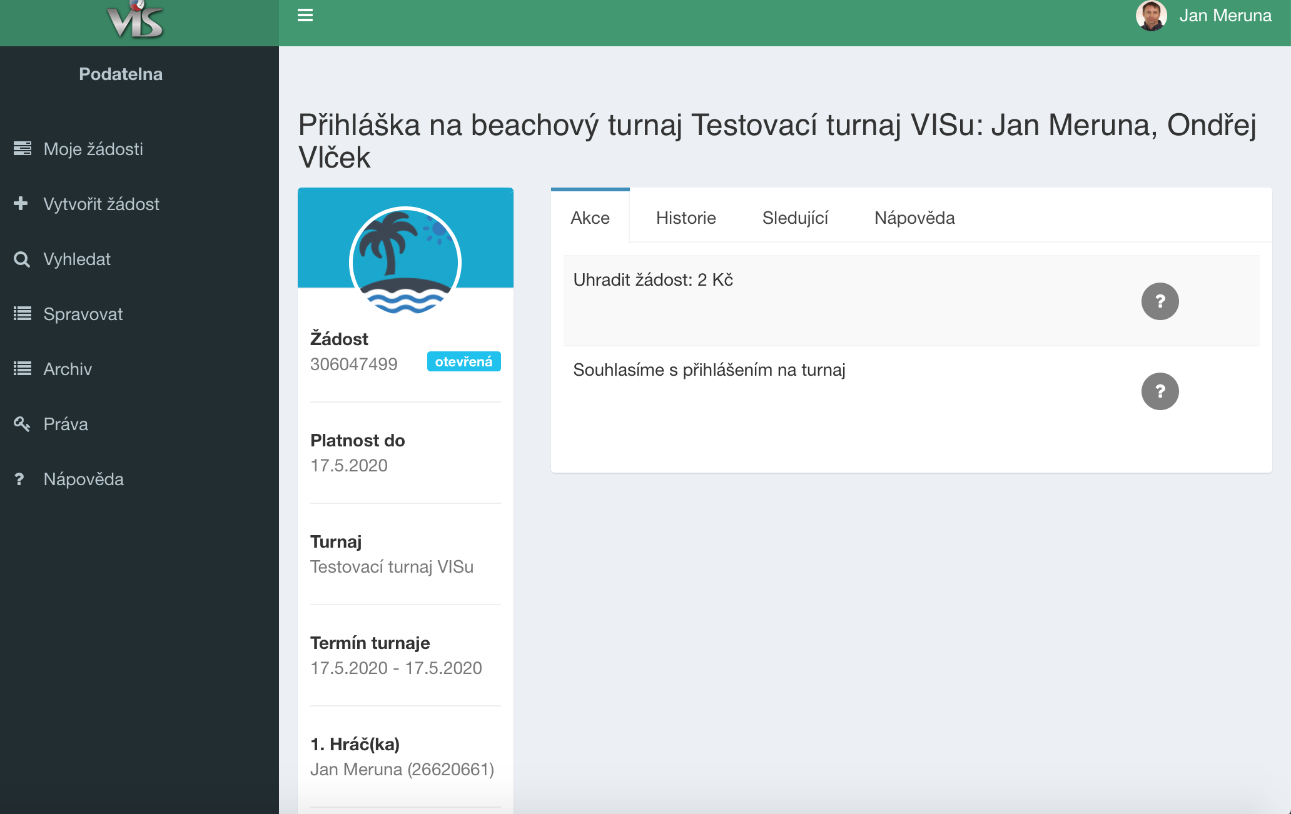Click the Archiv list icon
This screenshot has width=1291, height=814.
(x=23, y=369)
